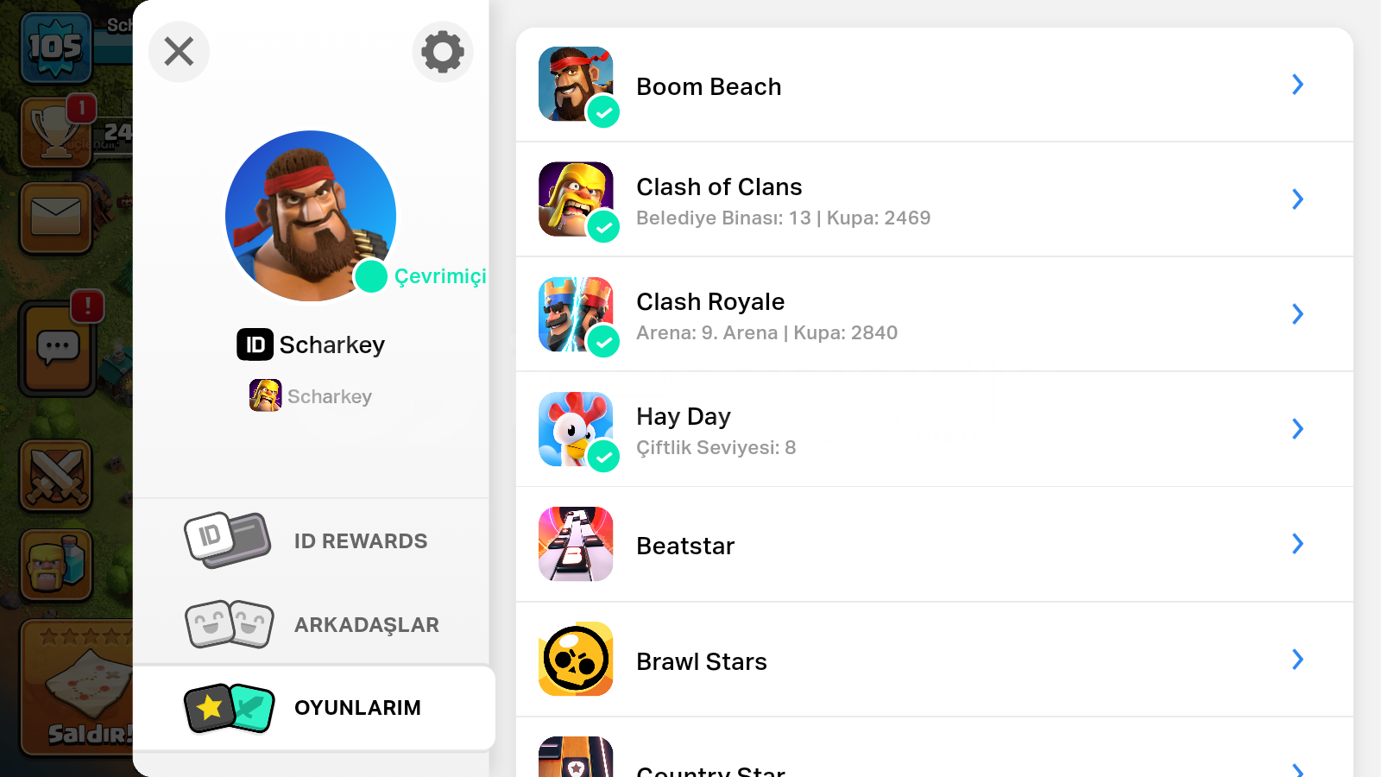Click the green checkmark on Hay Day
Viewport: 1381px width, 777px height.
[x=603, y=457]
